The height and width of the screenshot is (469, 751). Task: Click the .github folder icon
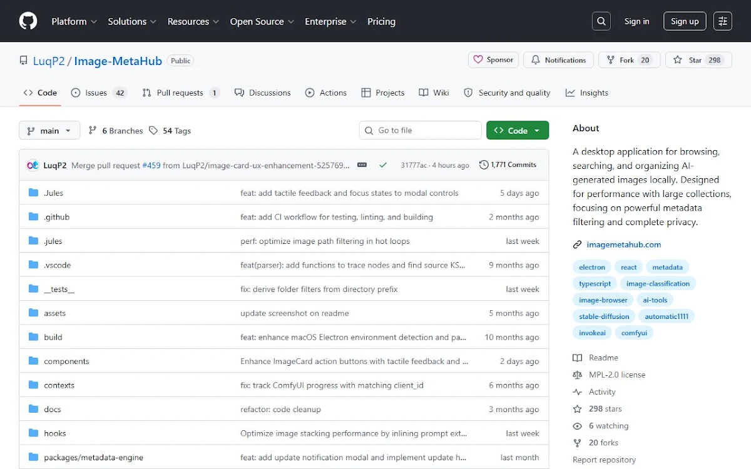33,217
